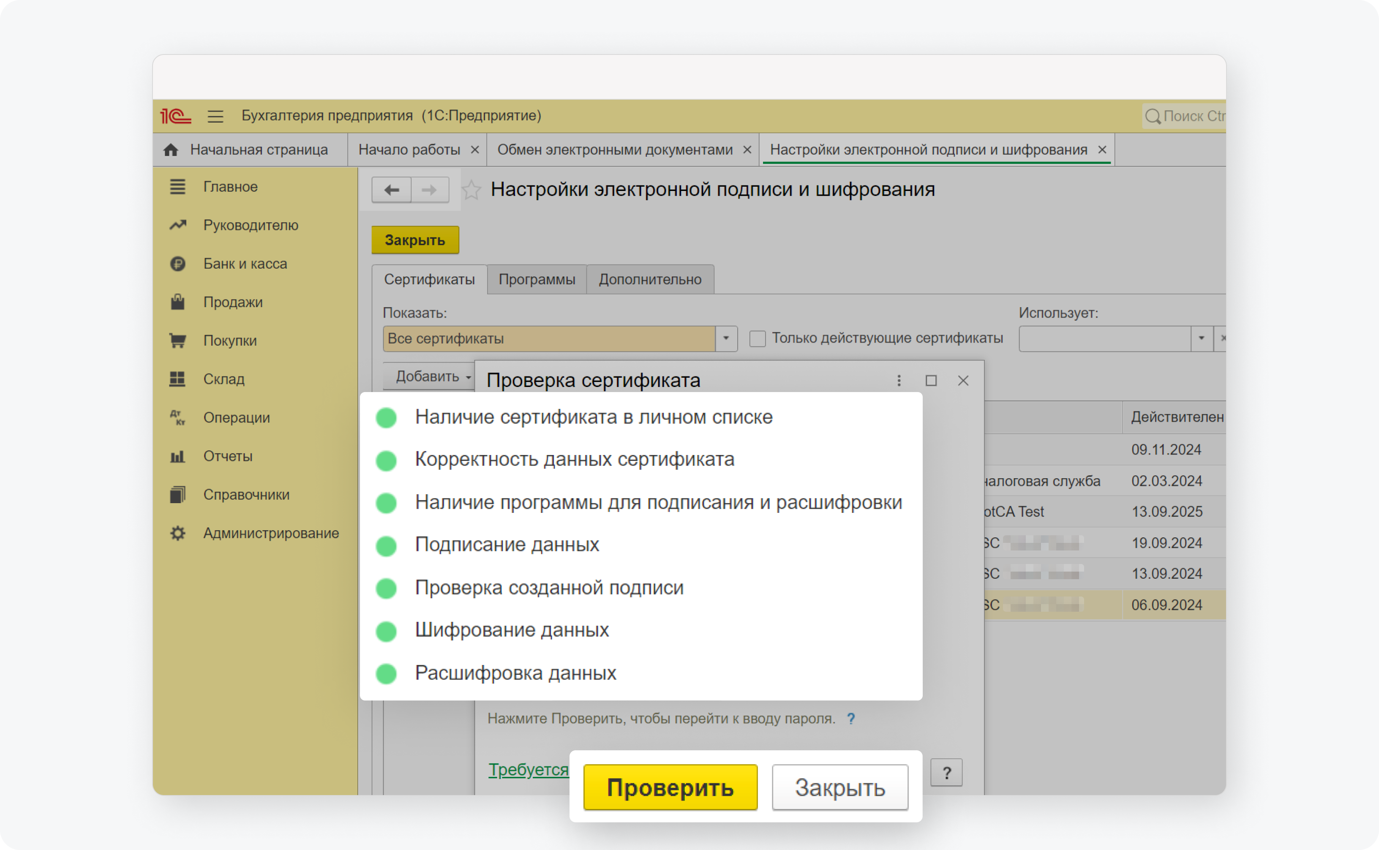This screenshot has height=850, width=1379.
Task: Add page to favorites with star icon
Action: click(x=471, y=190)
